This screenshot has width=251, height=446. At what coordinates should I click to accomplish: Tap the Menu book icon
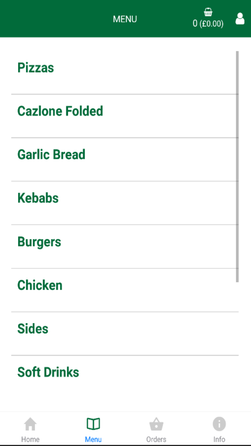coord(93,424)
